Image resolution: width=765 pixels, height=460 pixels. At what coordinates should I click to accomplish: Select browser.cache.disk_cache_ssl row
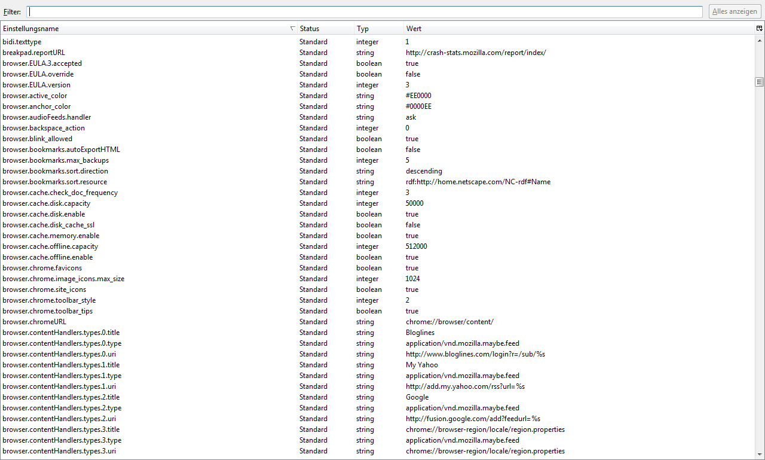378,225
